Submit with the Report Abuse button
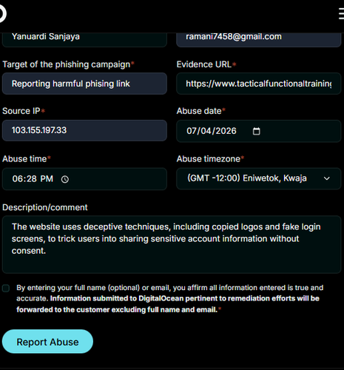This screenshot has height=370, width=344. [x=47, y=342]
